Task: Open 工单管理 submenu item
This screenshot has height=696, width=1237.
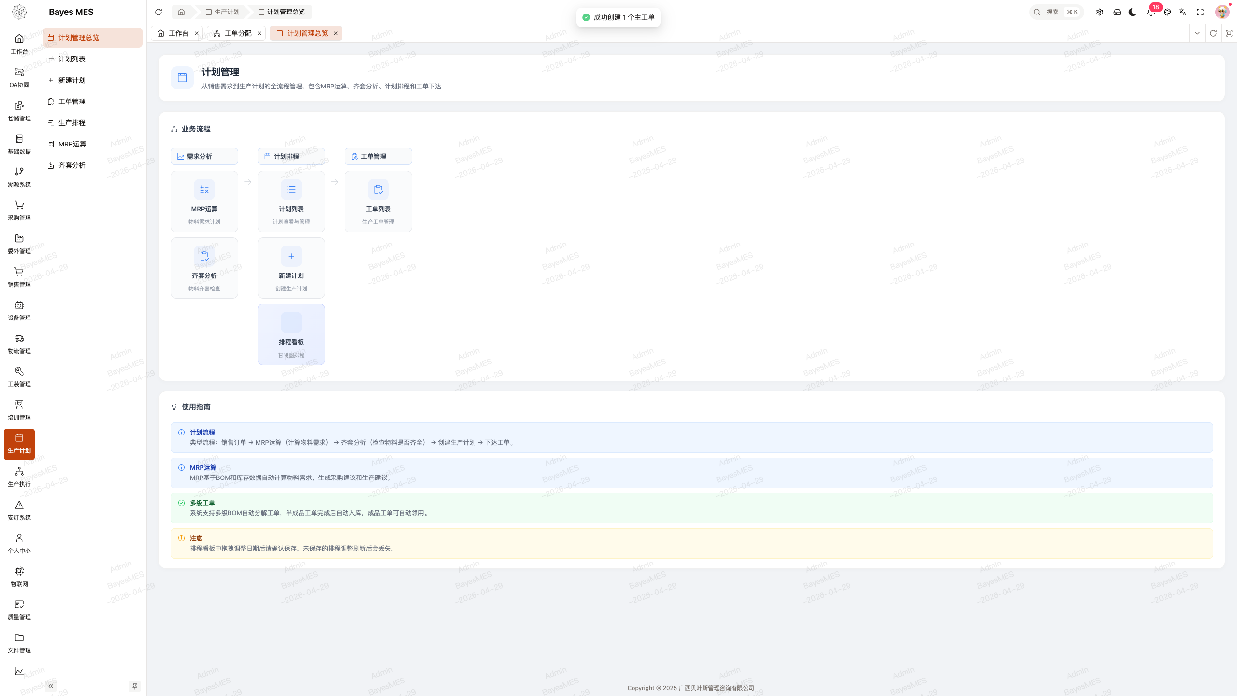Action: tap(93, 101)
